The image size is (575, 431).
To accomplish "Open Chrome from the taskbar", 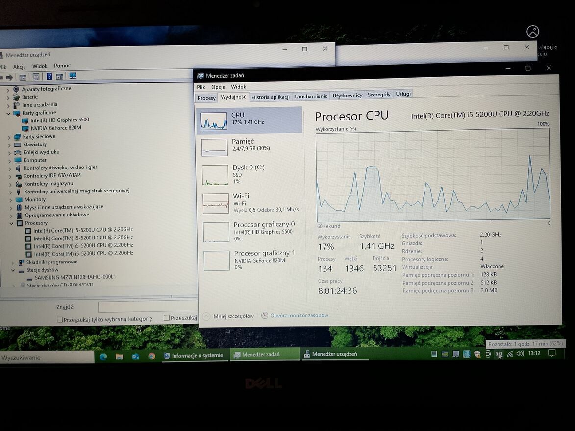I will [x=151, y=356].
